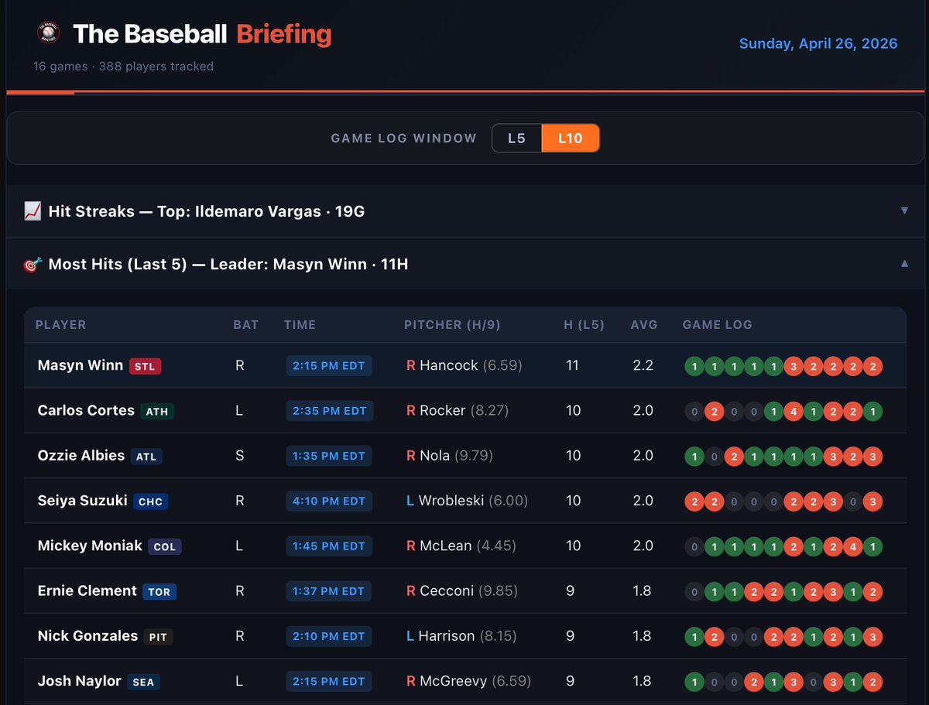The image size is (929, 705).
Task: Click Sunday, April 26, 2026 date link
Action: (x=818, y=43)
